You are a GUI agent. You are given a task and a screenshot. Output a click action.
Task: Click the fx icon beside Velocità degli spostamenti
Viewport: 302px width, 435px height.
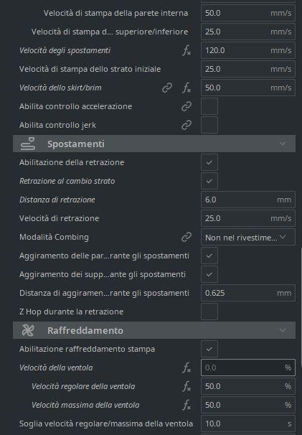(187, 51)
